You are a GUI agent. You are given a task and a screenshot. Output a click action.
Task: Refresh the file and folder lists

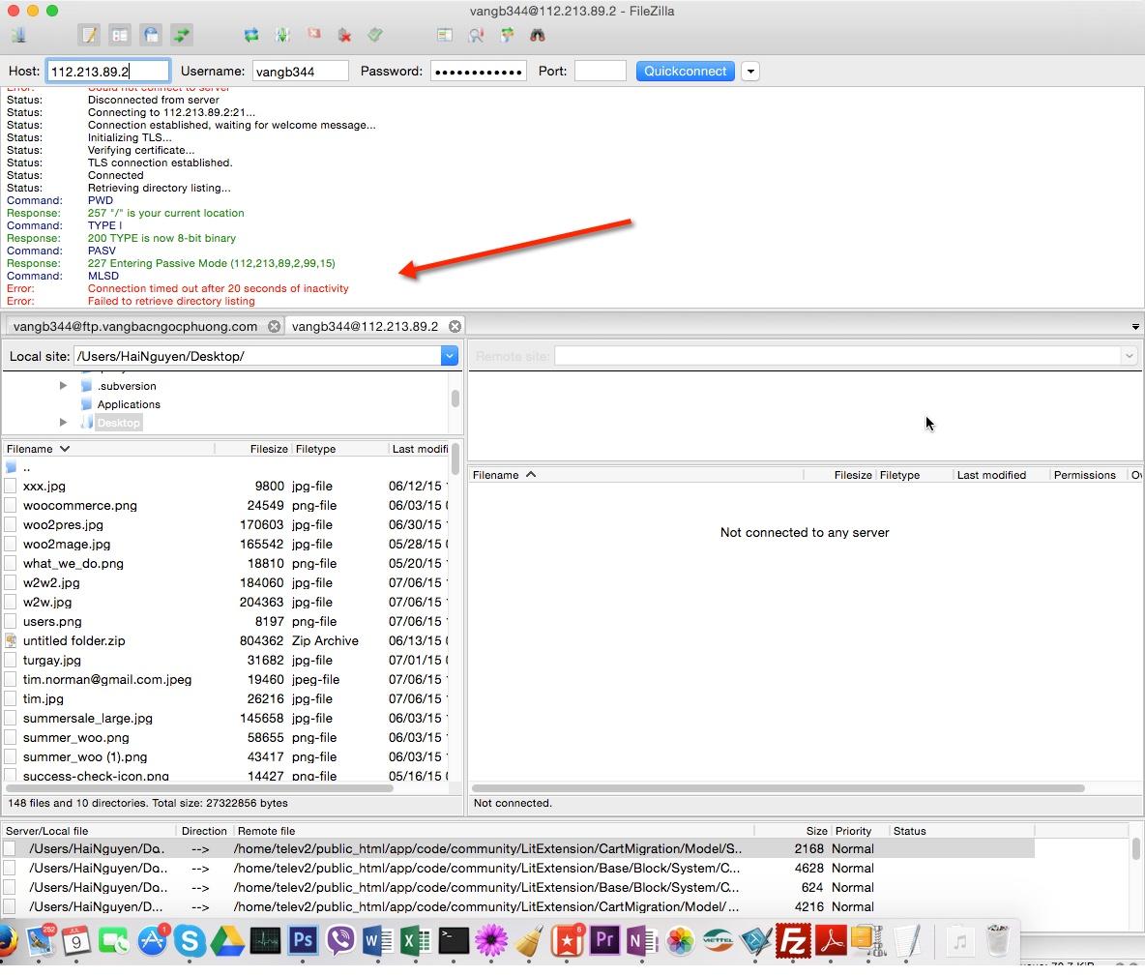(251, 34)
